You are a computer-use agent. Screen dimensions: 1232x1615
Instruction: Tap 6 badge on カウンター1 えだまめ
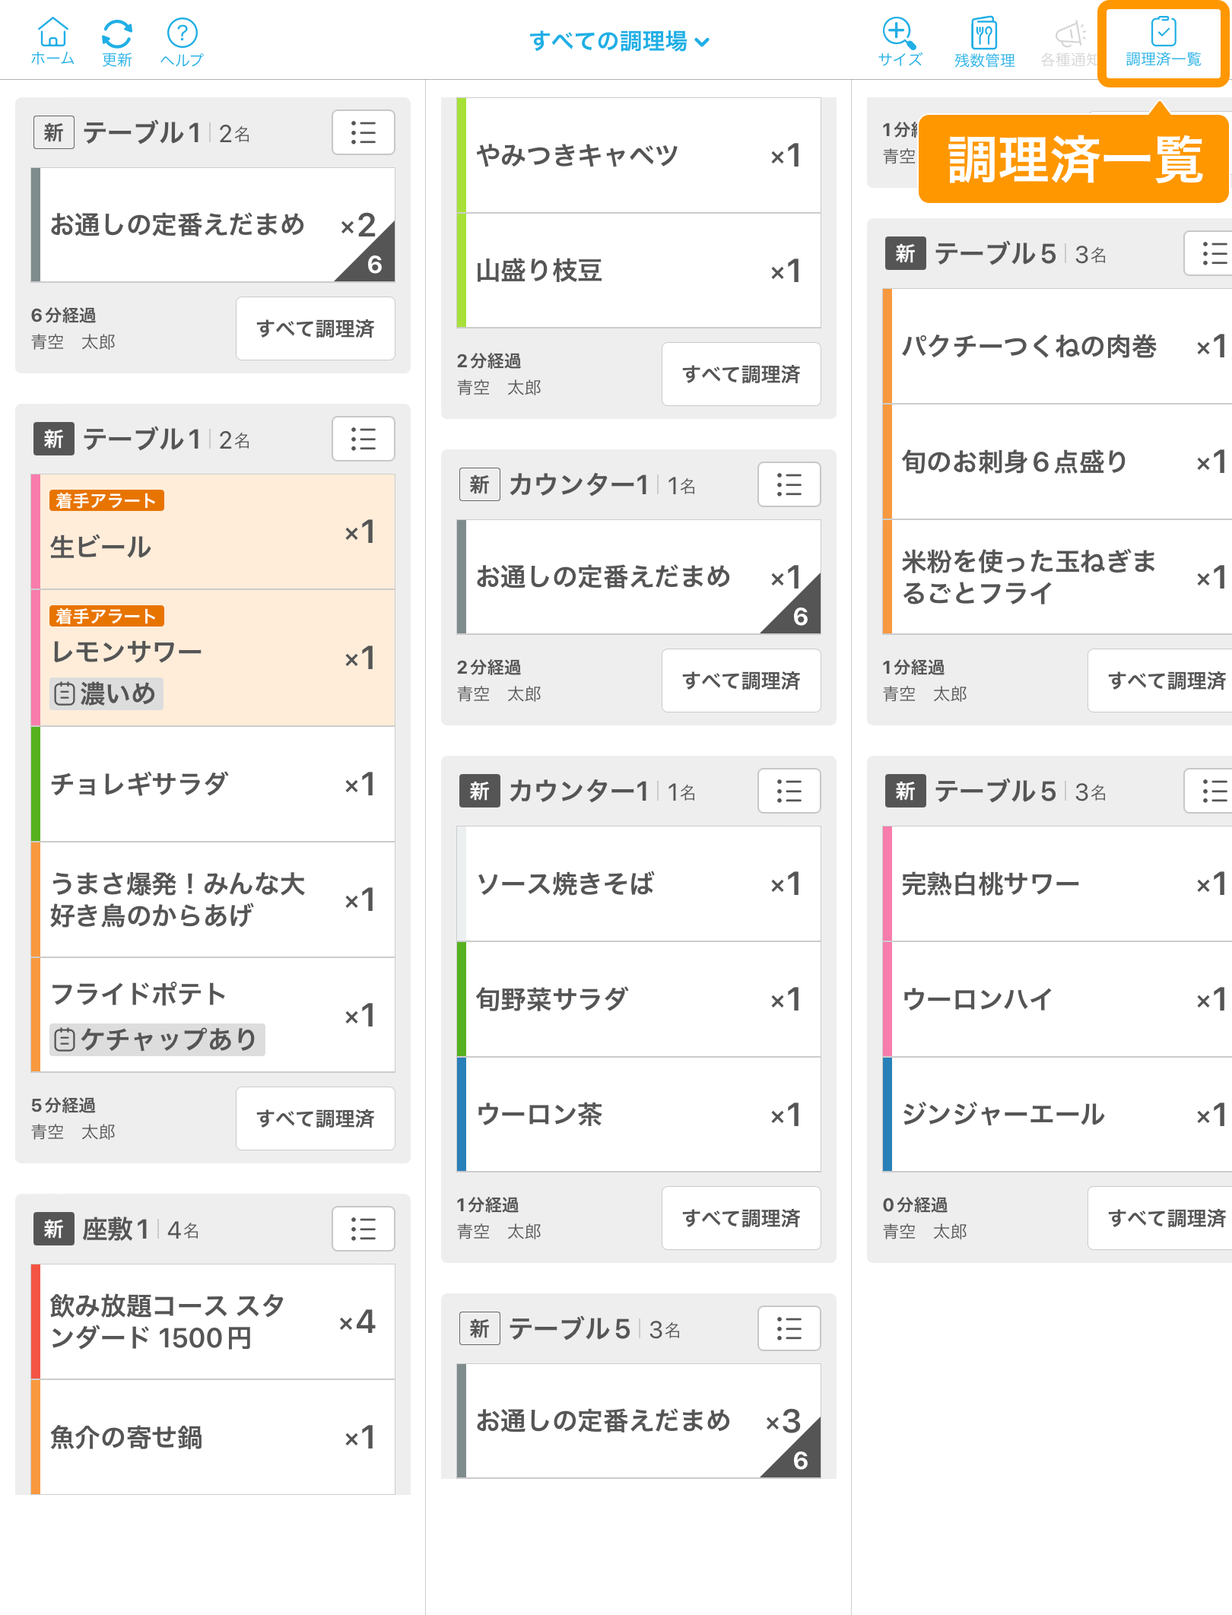800,616
